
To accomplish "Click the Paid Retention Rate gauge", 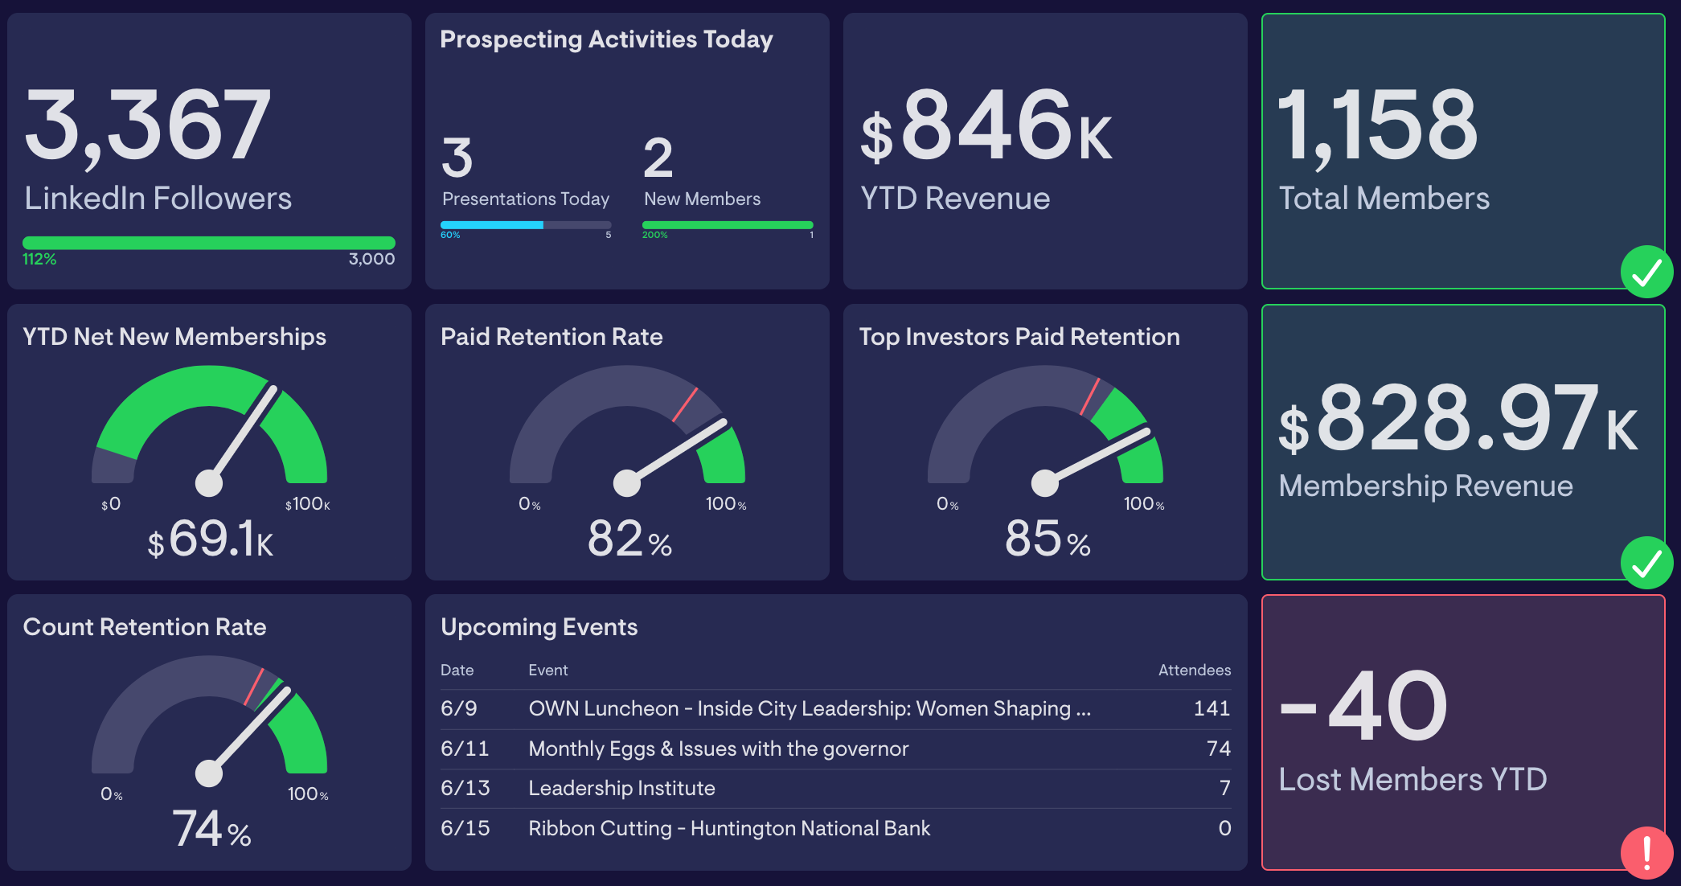I will tap(627, 430).
